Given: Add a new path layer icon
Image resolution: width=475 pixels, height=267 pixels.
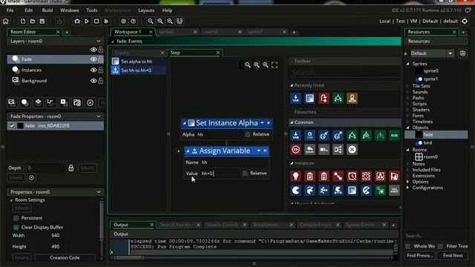Looking at the screenshot, I should click(x=50, y=102).
